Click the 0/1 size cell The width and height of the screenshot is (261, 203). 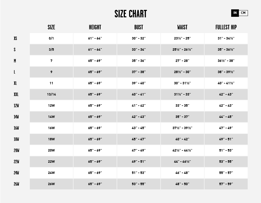pos(51,38)
